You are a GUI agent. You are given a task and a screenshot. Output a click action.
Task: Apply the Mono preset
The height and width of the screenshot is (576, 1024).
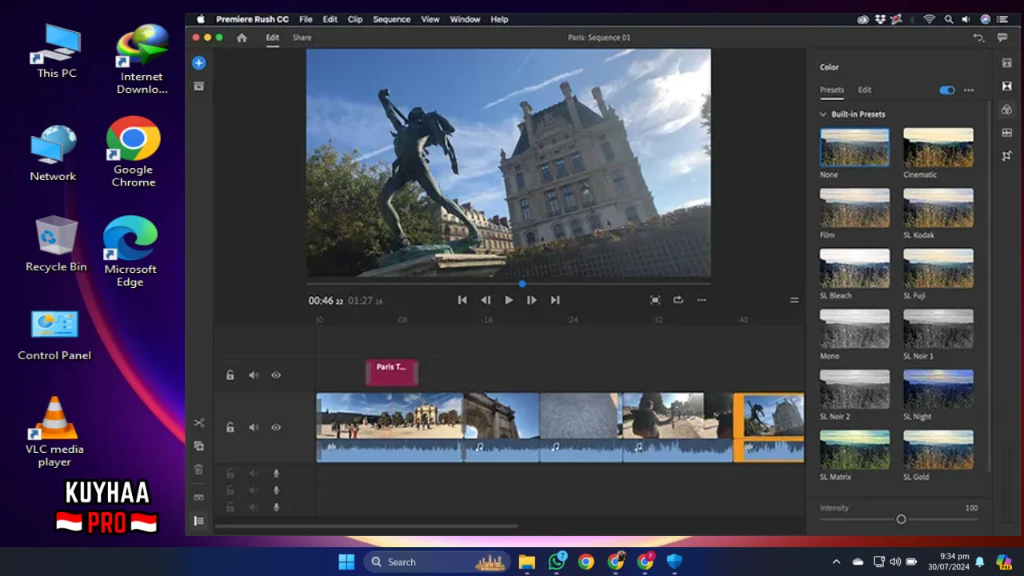(x=854, y=329)
